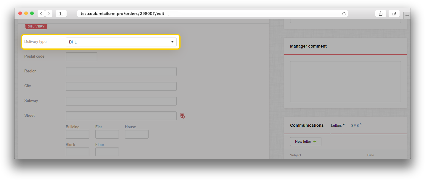Go forward with the Safari forward arrow
Screen dimensions: 425x180
[49, 14]
